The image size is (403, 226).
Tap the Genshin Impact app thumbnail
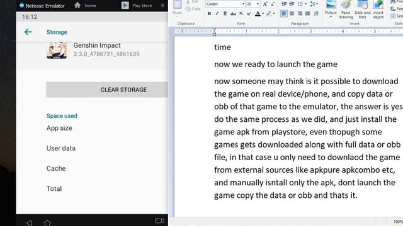[x=57, y=50]
